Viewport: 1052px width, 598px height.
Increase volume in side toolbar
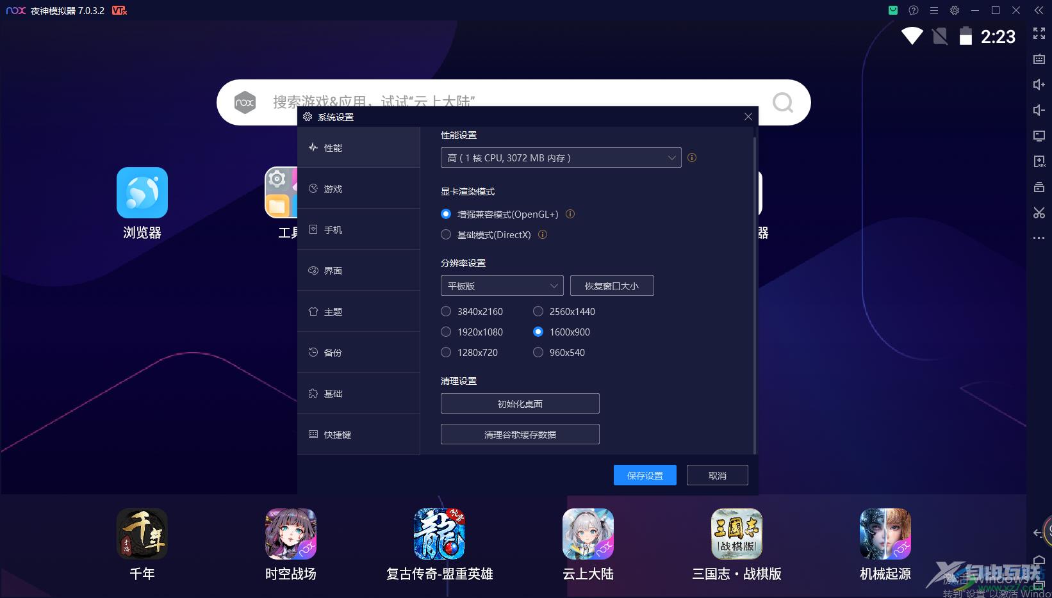coord(1039,85)
